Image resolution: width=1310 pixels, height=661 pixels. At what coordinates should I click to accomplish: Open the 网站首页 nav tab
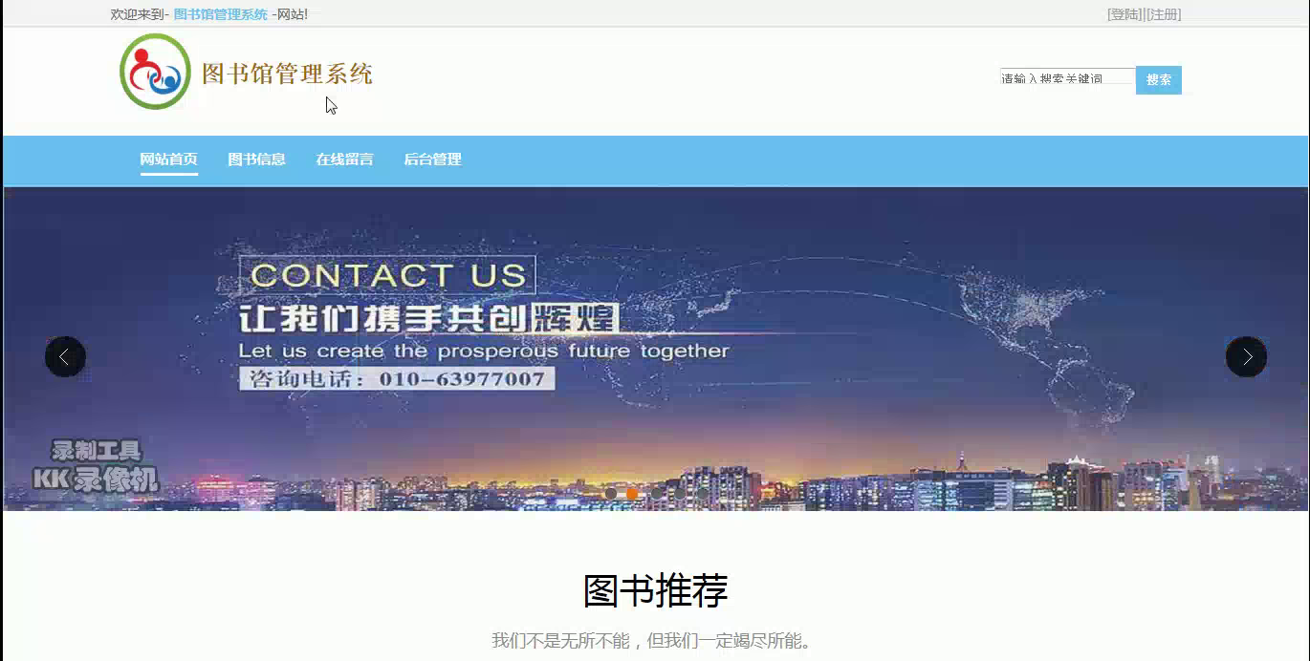point(168,160)
